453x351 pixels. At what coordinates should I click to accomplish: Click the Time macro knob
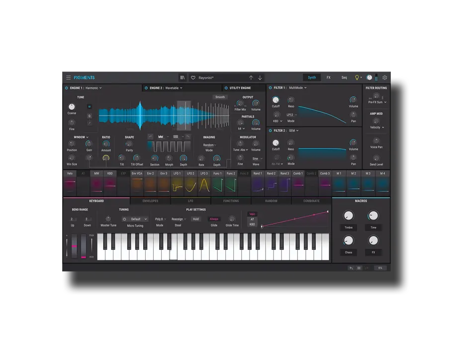(373, 215)
